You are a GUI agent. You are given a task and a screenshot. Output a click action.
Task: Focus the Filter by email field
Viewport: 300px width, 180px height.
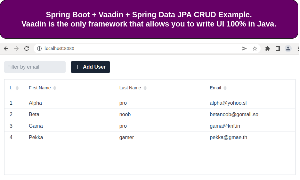tap(35, 67)
